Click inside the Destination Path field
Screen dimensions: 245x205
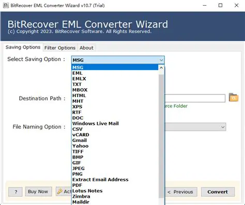coord(195,98)
